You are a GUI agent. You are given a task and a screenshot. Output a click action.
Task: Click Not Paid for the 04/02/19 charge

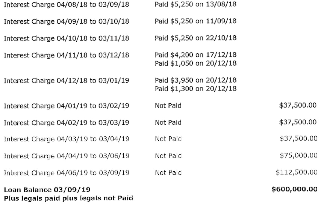click(x=168, y=122)
